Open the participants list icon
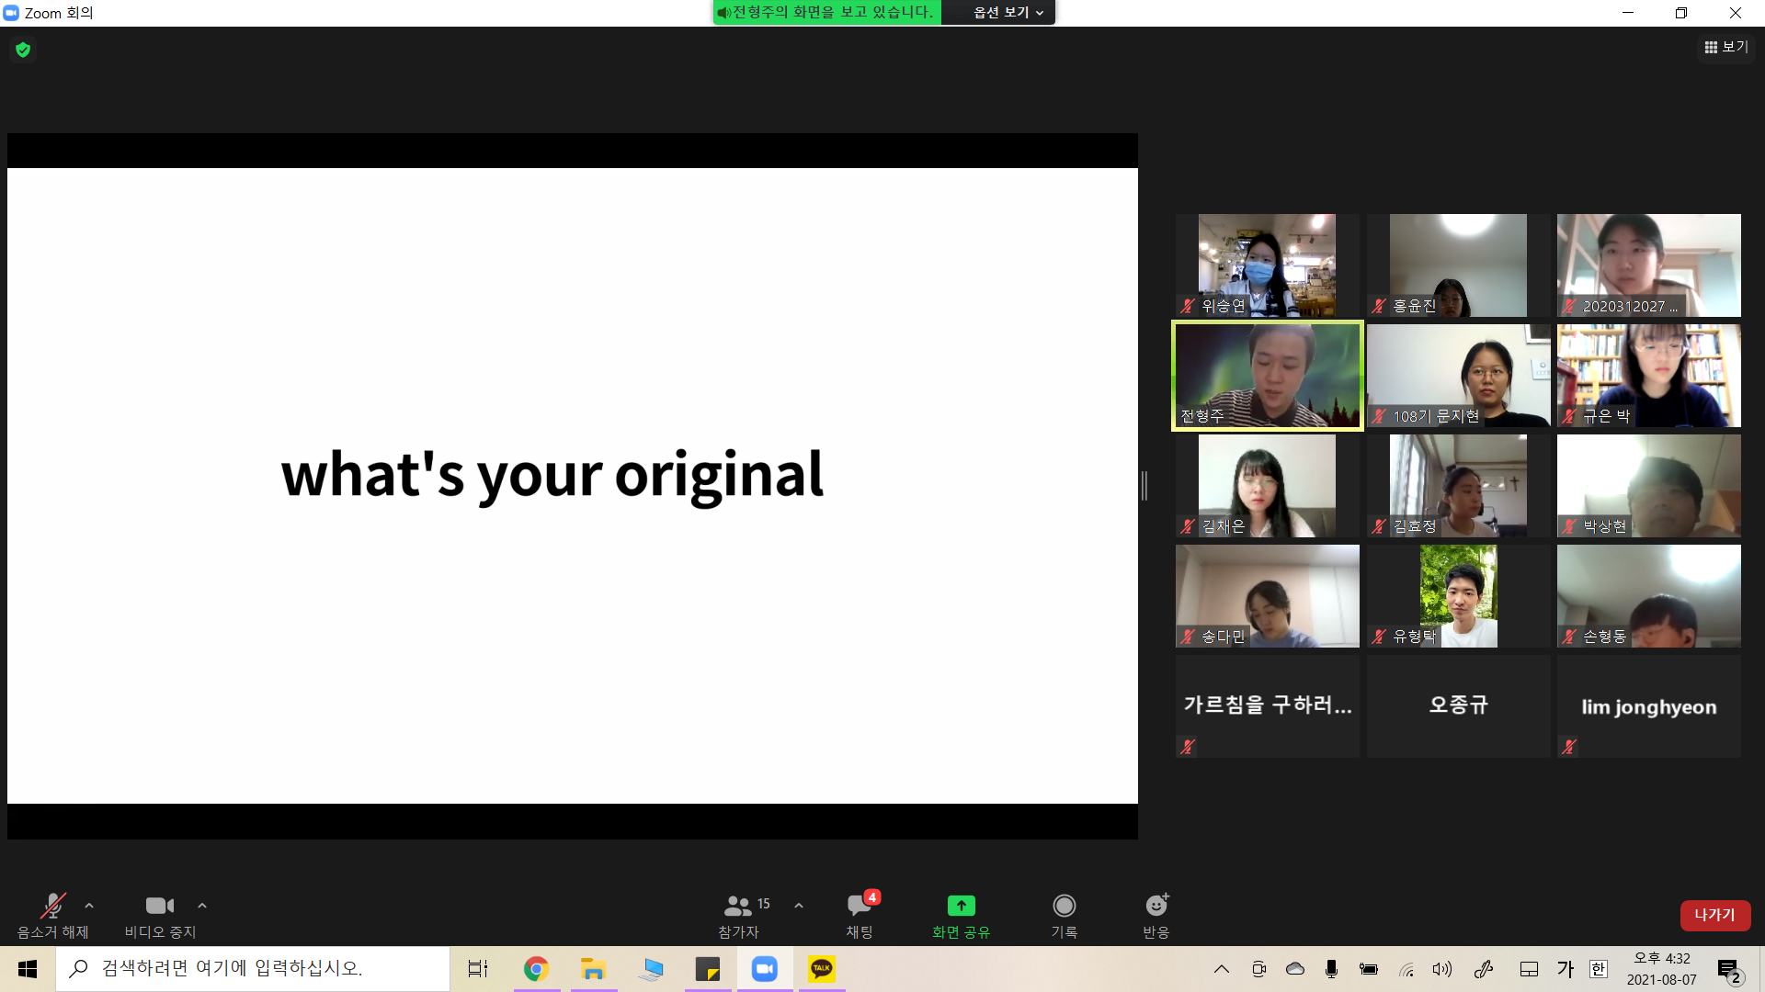 point(738,907)
